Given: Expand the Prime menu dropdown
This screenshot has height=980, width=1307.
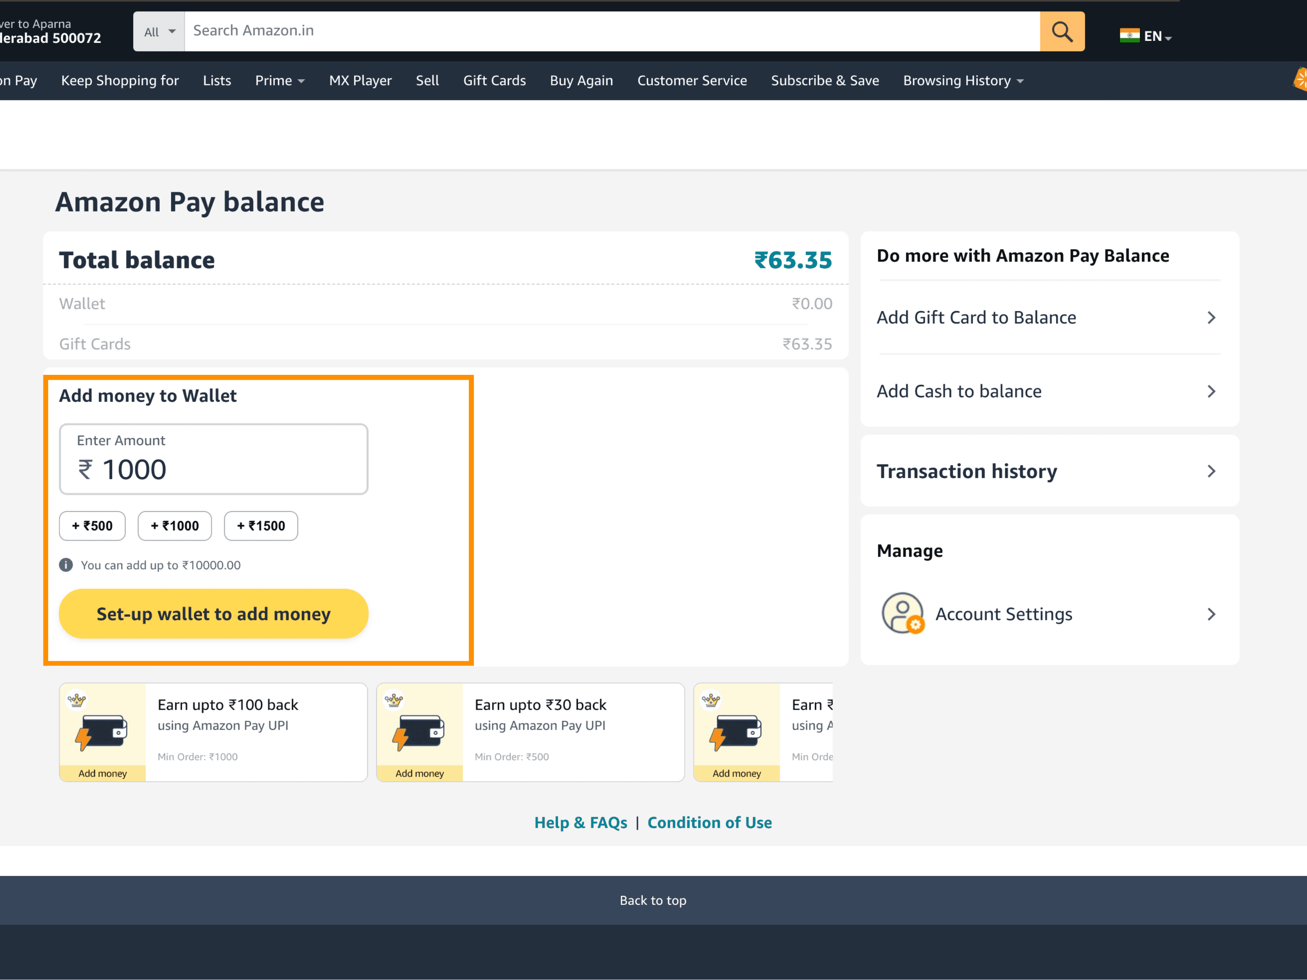Looking at the screenshot, I should 279,80.
